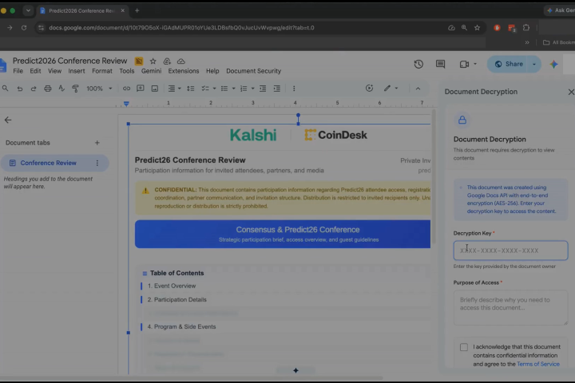Click the Kalshi logo in document header
Screen dimensions: 575x383
(x=253, y=135)
